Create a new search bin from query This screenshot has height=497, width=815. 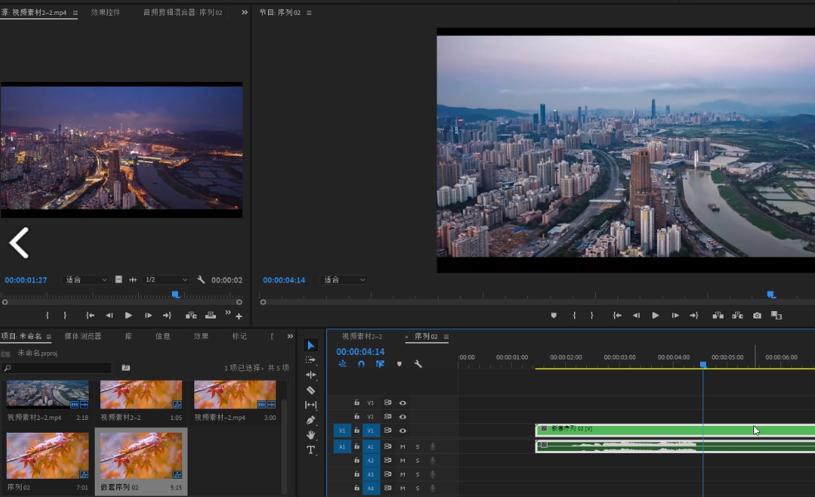tap(126, 367)
